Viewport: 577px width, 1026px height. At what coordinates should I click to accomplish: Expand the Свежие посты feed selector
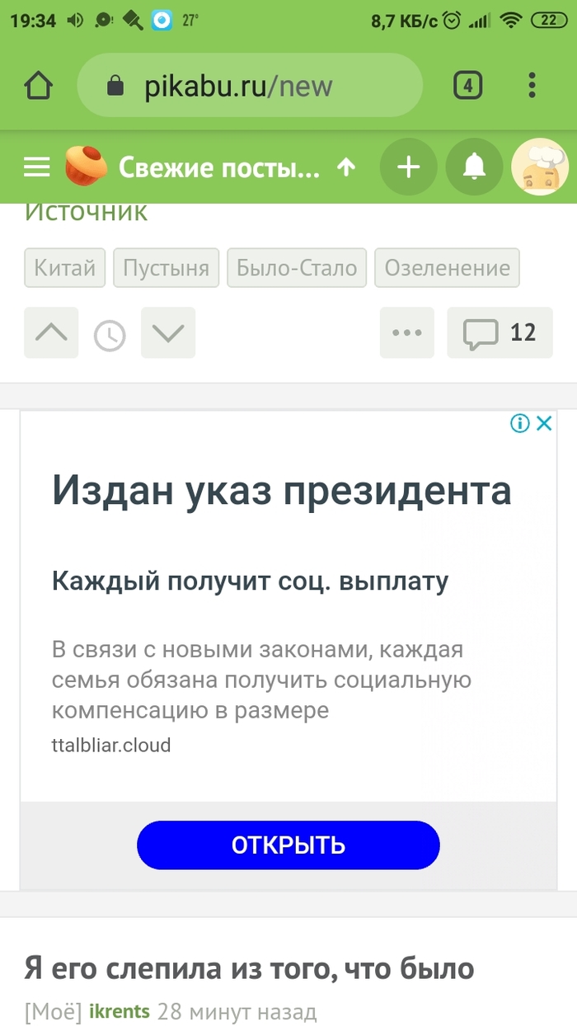click(x=236, y=167)
